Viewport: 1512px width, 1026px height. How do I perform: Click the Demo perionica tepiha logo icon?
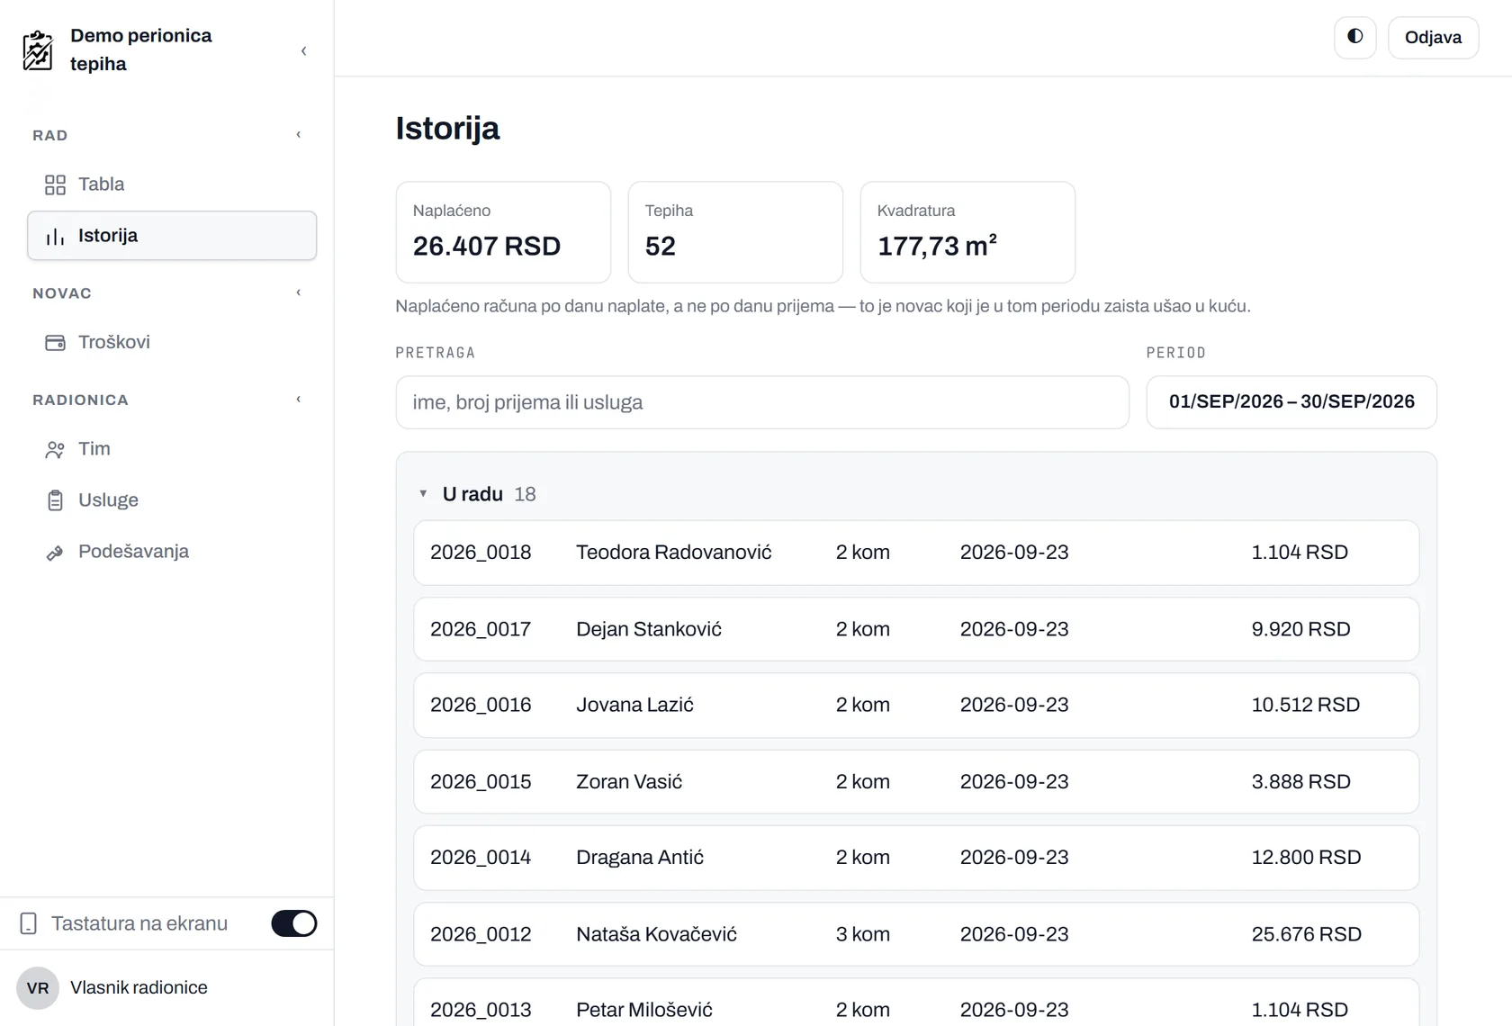point(38,50)
